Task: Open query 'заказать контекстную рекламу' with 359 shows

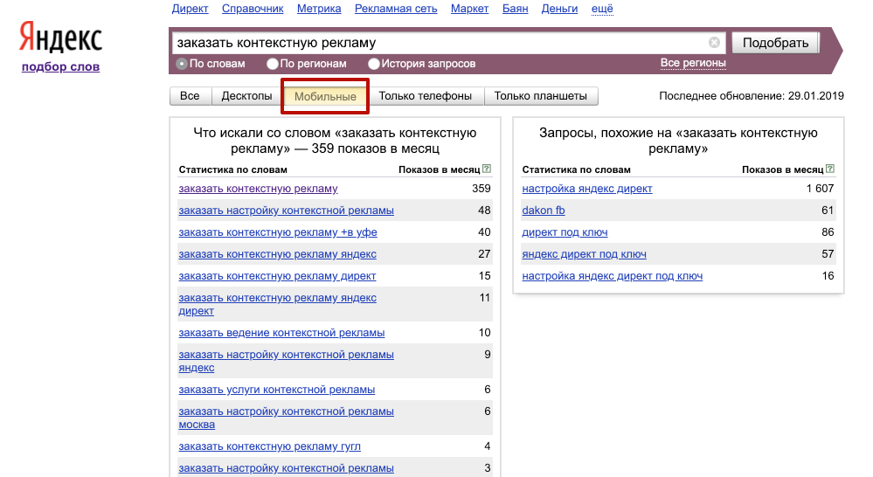Action: [x=259, y=189]
